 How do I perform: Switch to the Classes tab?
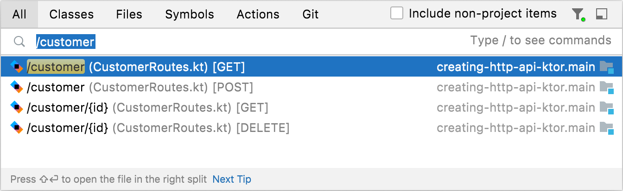(x=71, y=14)
